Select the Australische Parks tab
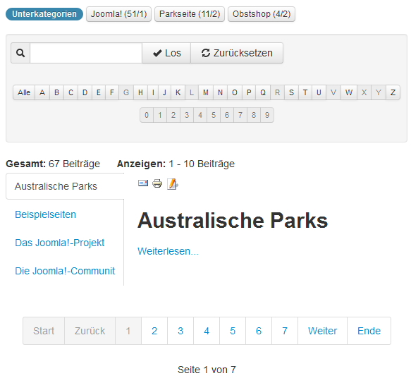Image resolution: width=411 pixels, height=383 pixels. pos(56,186)
